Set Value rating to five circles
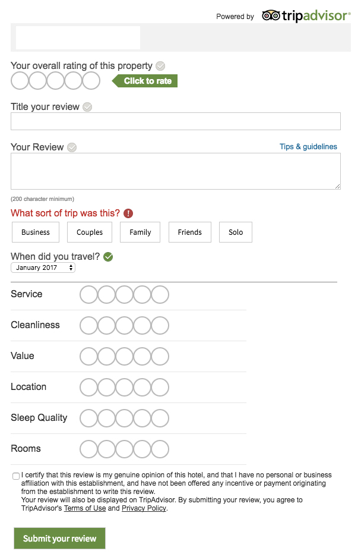This screenshot has height=560, width=361. point(160,357)
